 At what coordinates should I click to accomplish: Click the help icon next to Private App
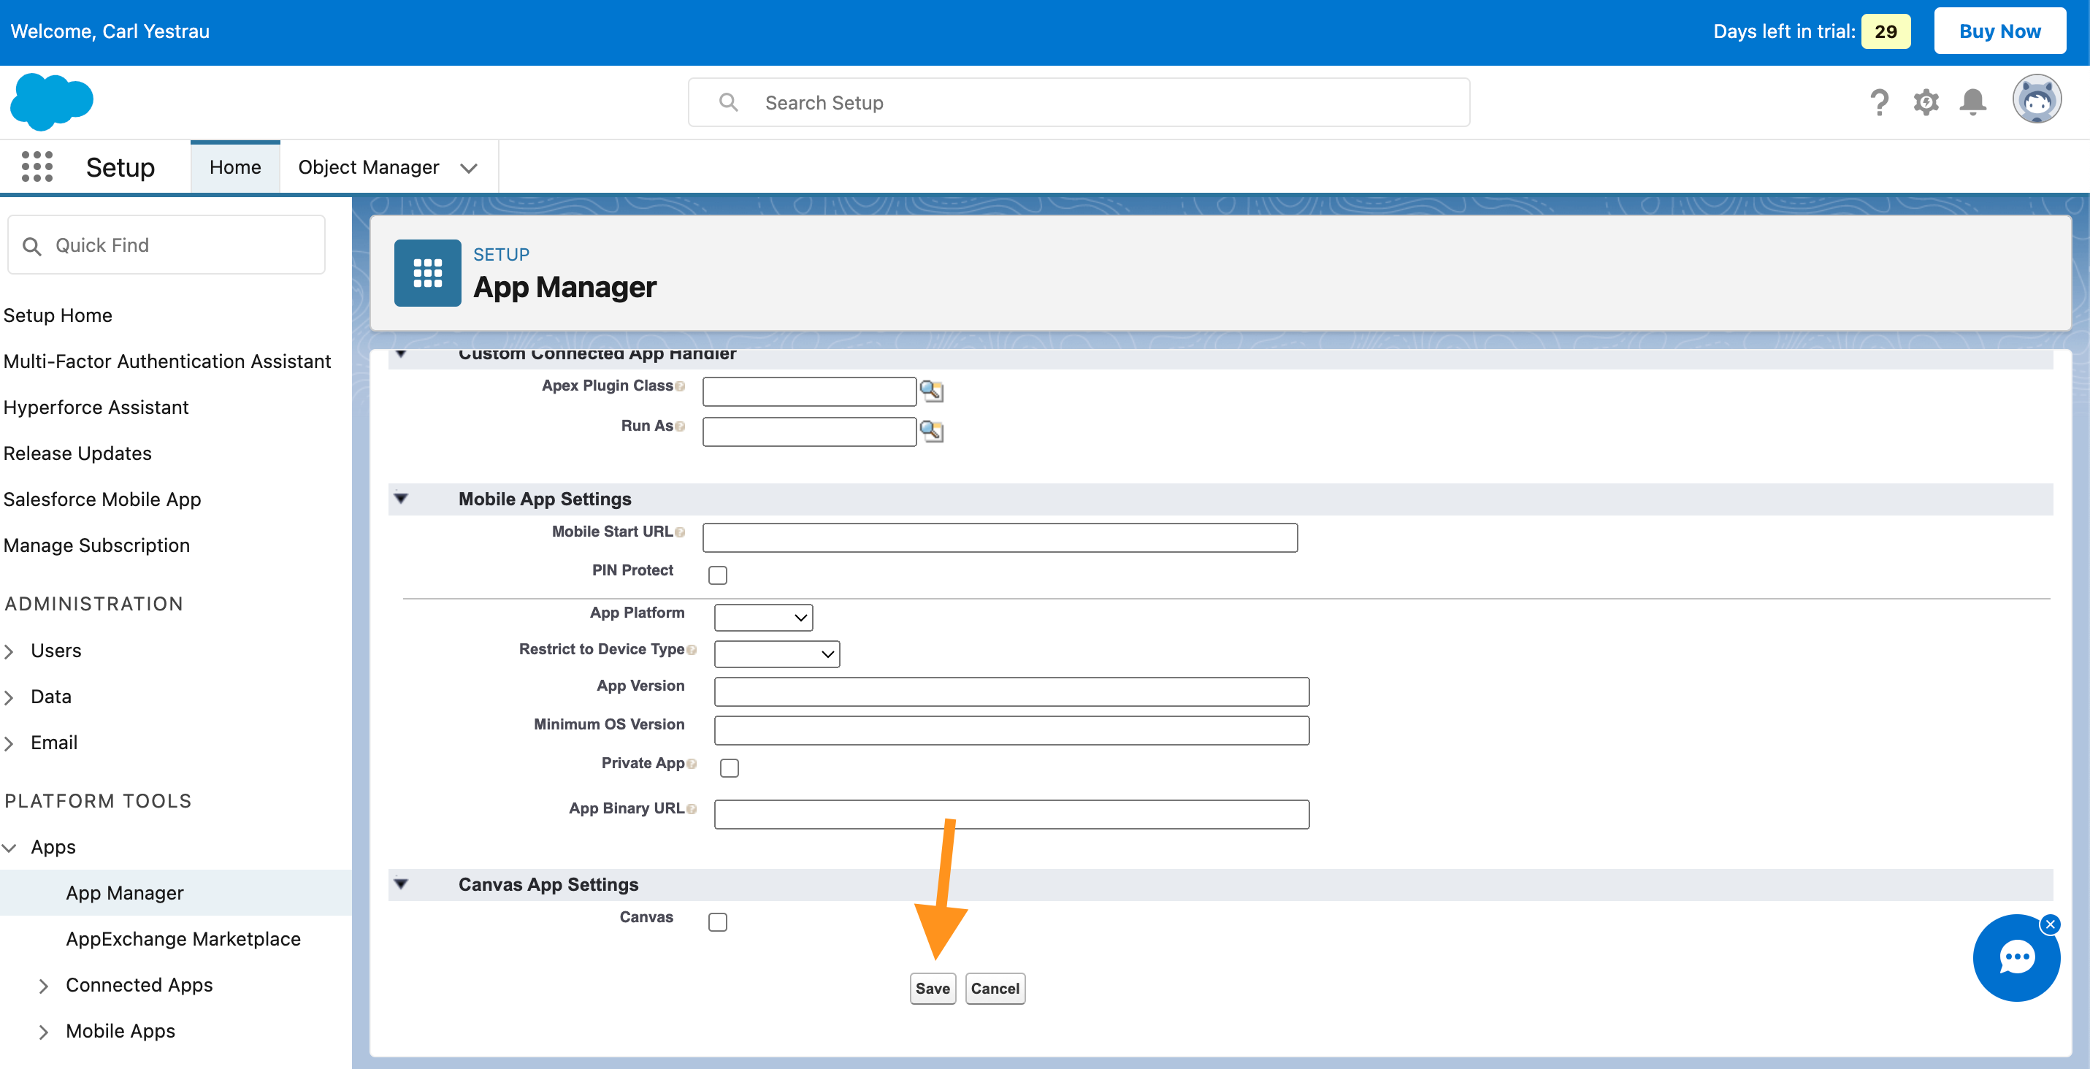692,764
